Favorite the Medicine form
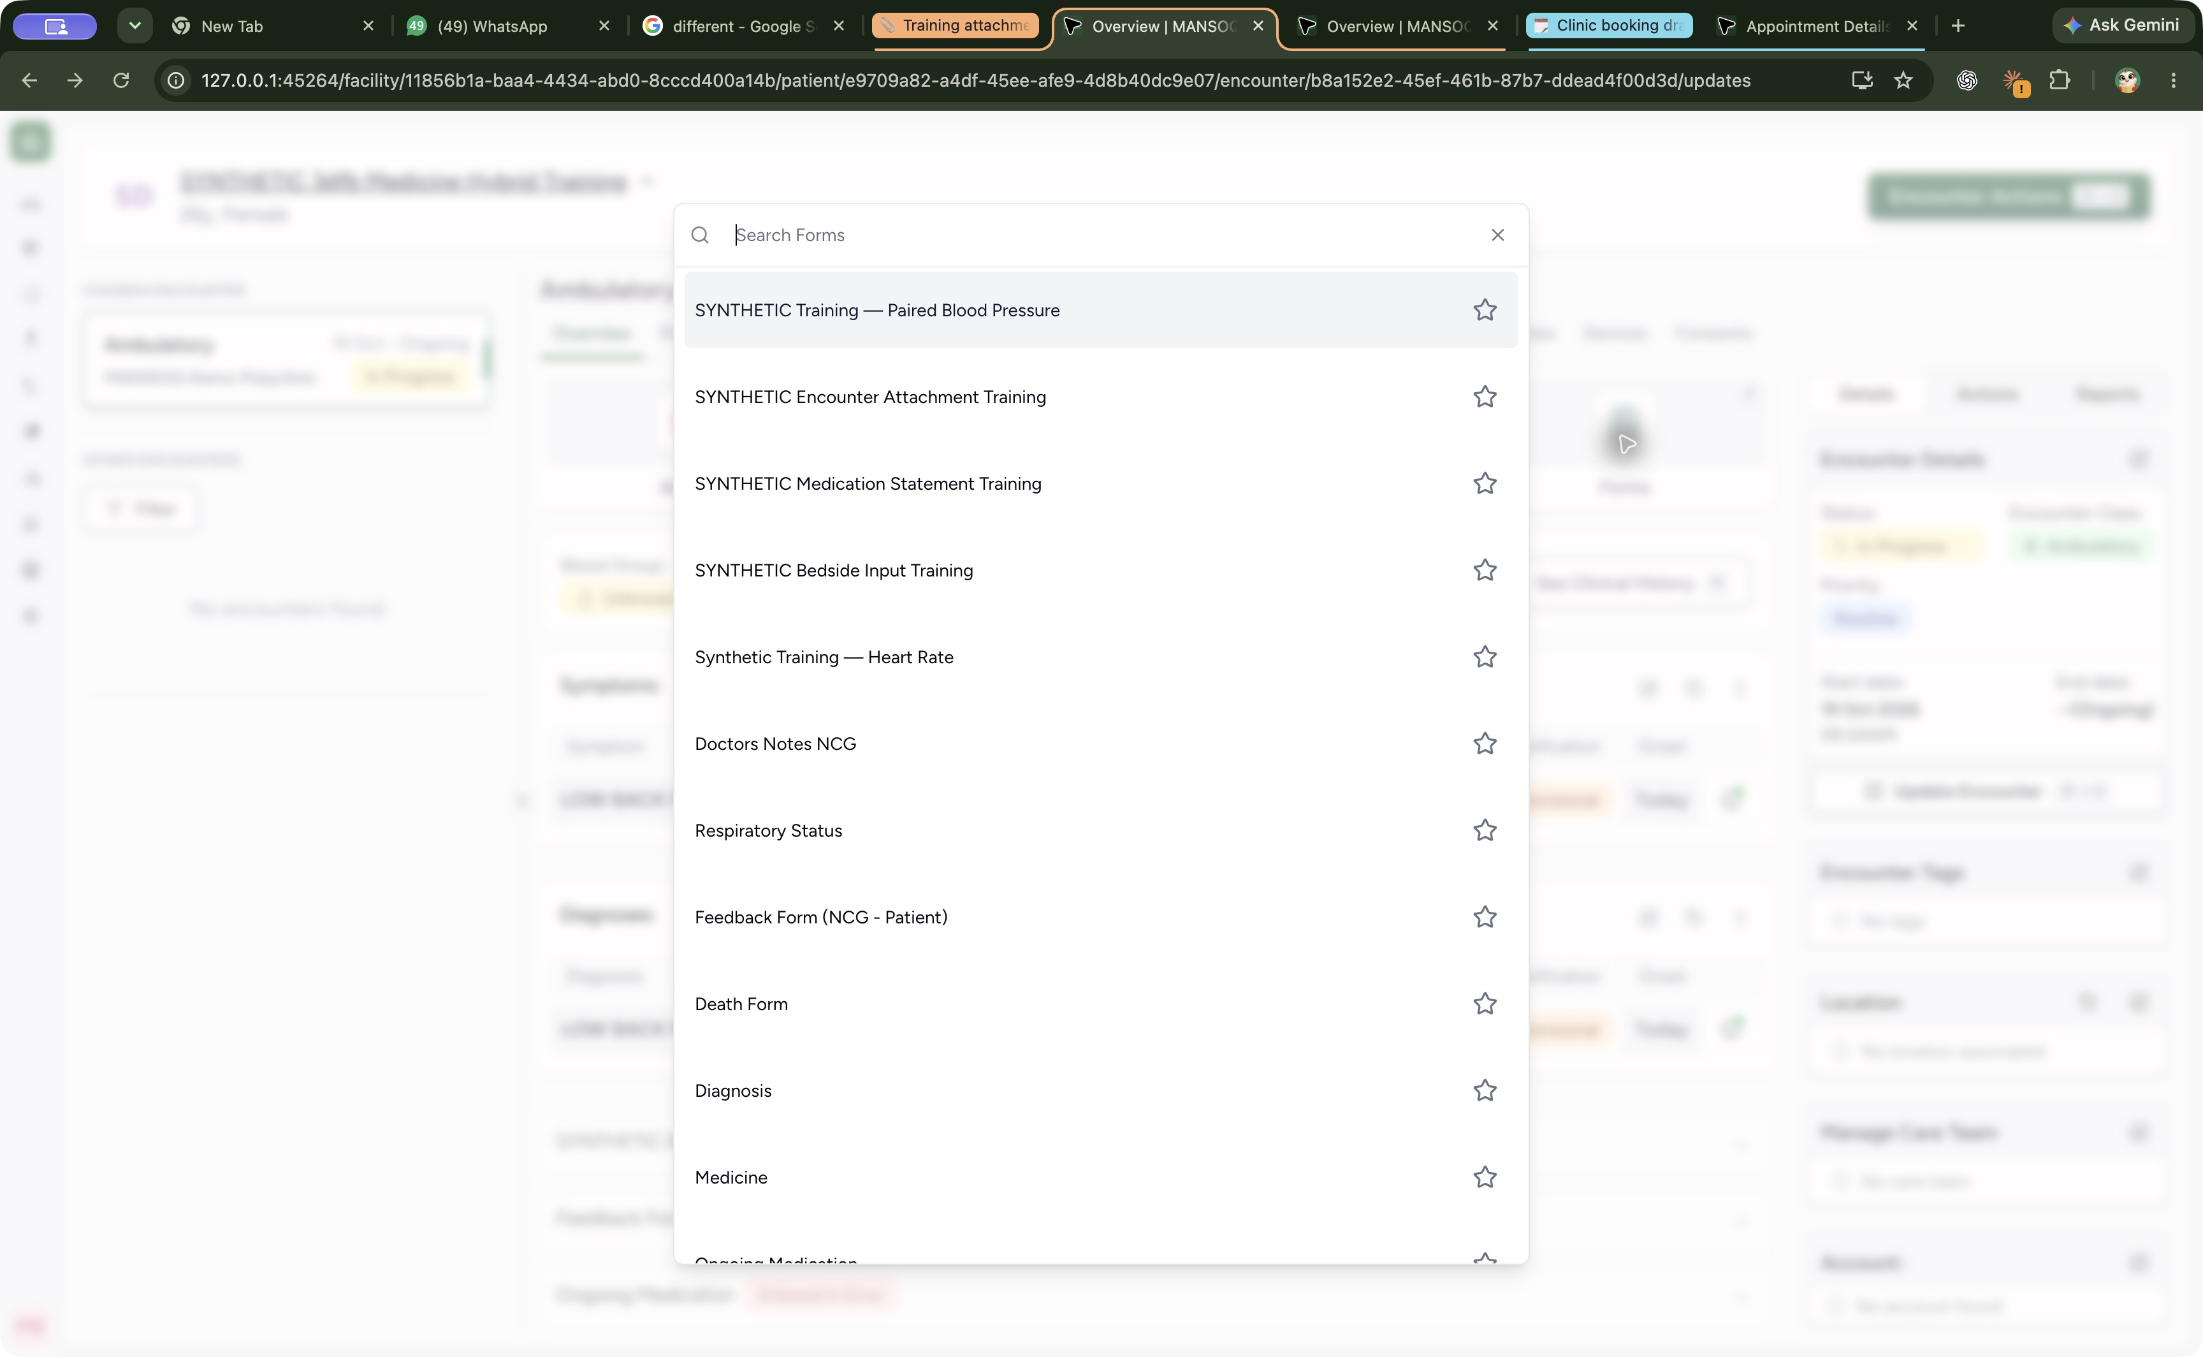 pyautogui.click(x=1485, y=1177)
